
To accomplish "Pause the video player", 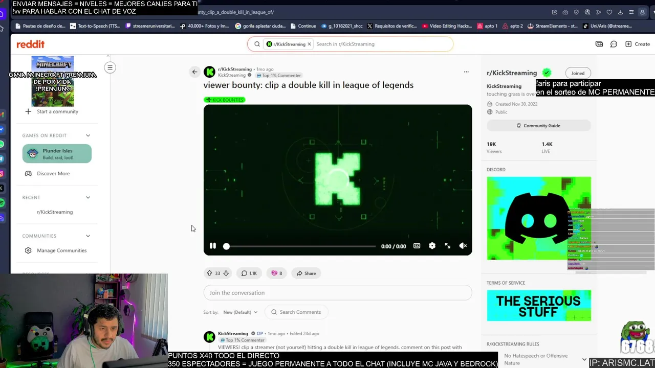I will click(x=213, y=246).
